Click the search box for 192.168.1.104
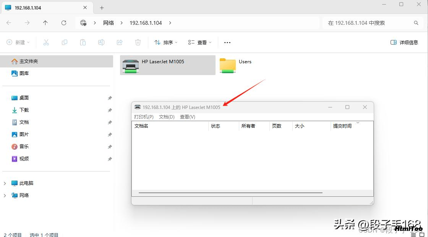This screenshot has height=237, width=428. pyautogui.click(x=373, y=23)
